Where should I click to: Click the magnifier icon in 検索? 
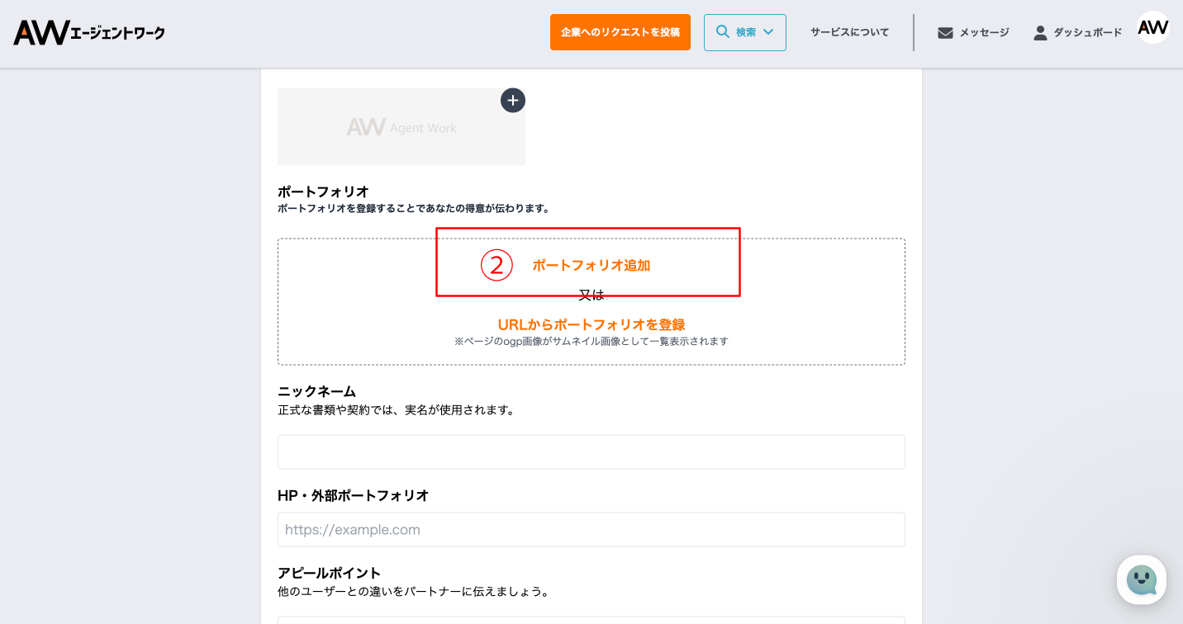click(722, 32)
